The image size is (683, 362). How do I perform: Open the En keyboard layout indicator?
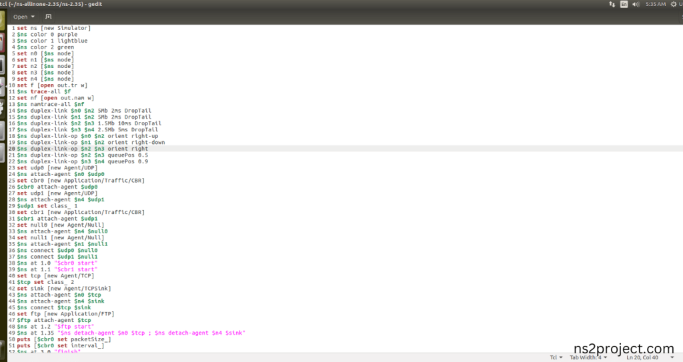pos(624,4)
